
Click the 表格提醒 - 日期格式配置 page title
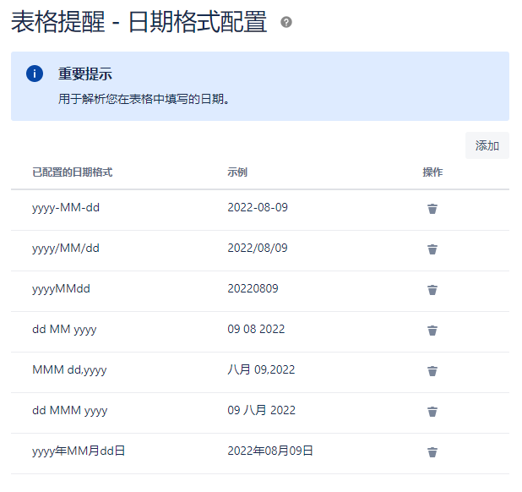pyautogui.click(x=139, y=23)
